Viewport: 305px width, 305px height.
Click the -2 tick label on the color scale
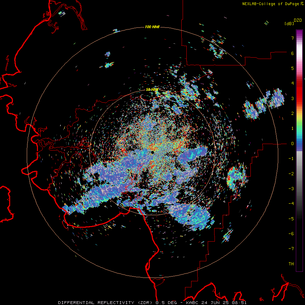pos(291,174)
